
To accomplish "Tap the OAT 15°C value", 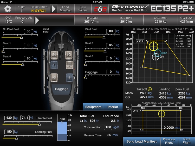I will tap(9, 22).
